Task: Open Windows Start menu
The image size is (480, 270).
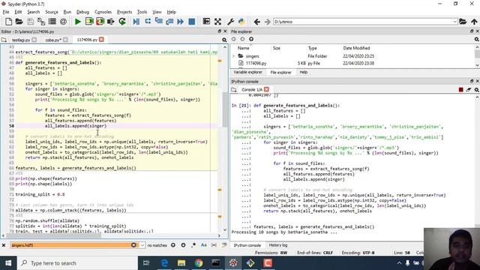Action: [x=8, y=263]
